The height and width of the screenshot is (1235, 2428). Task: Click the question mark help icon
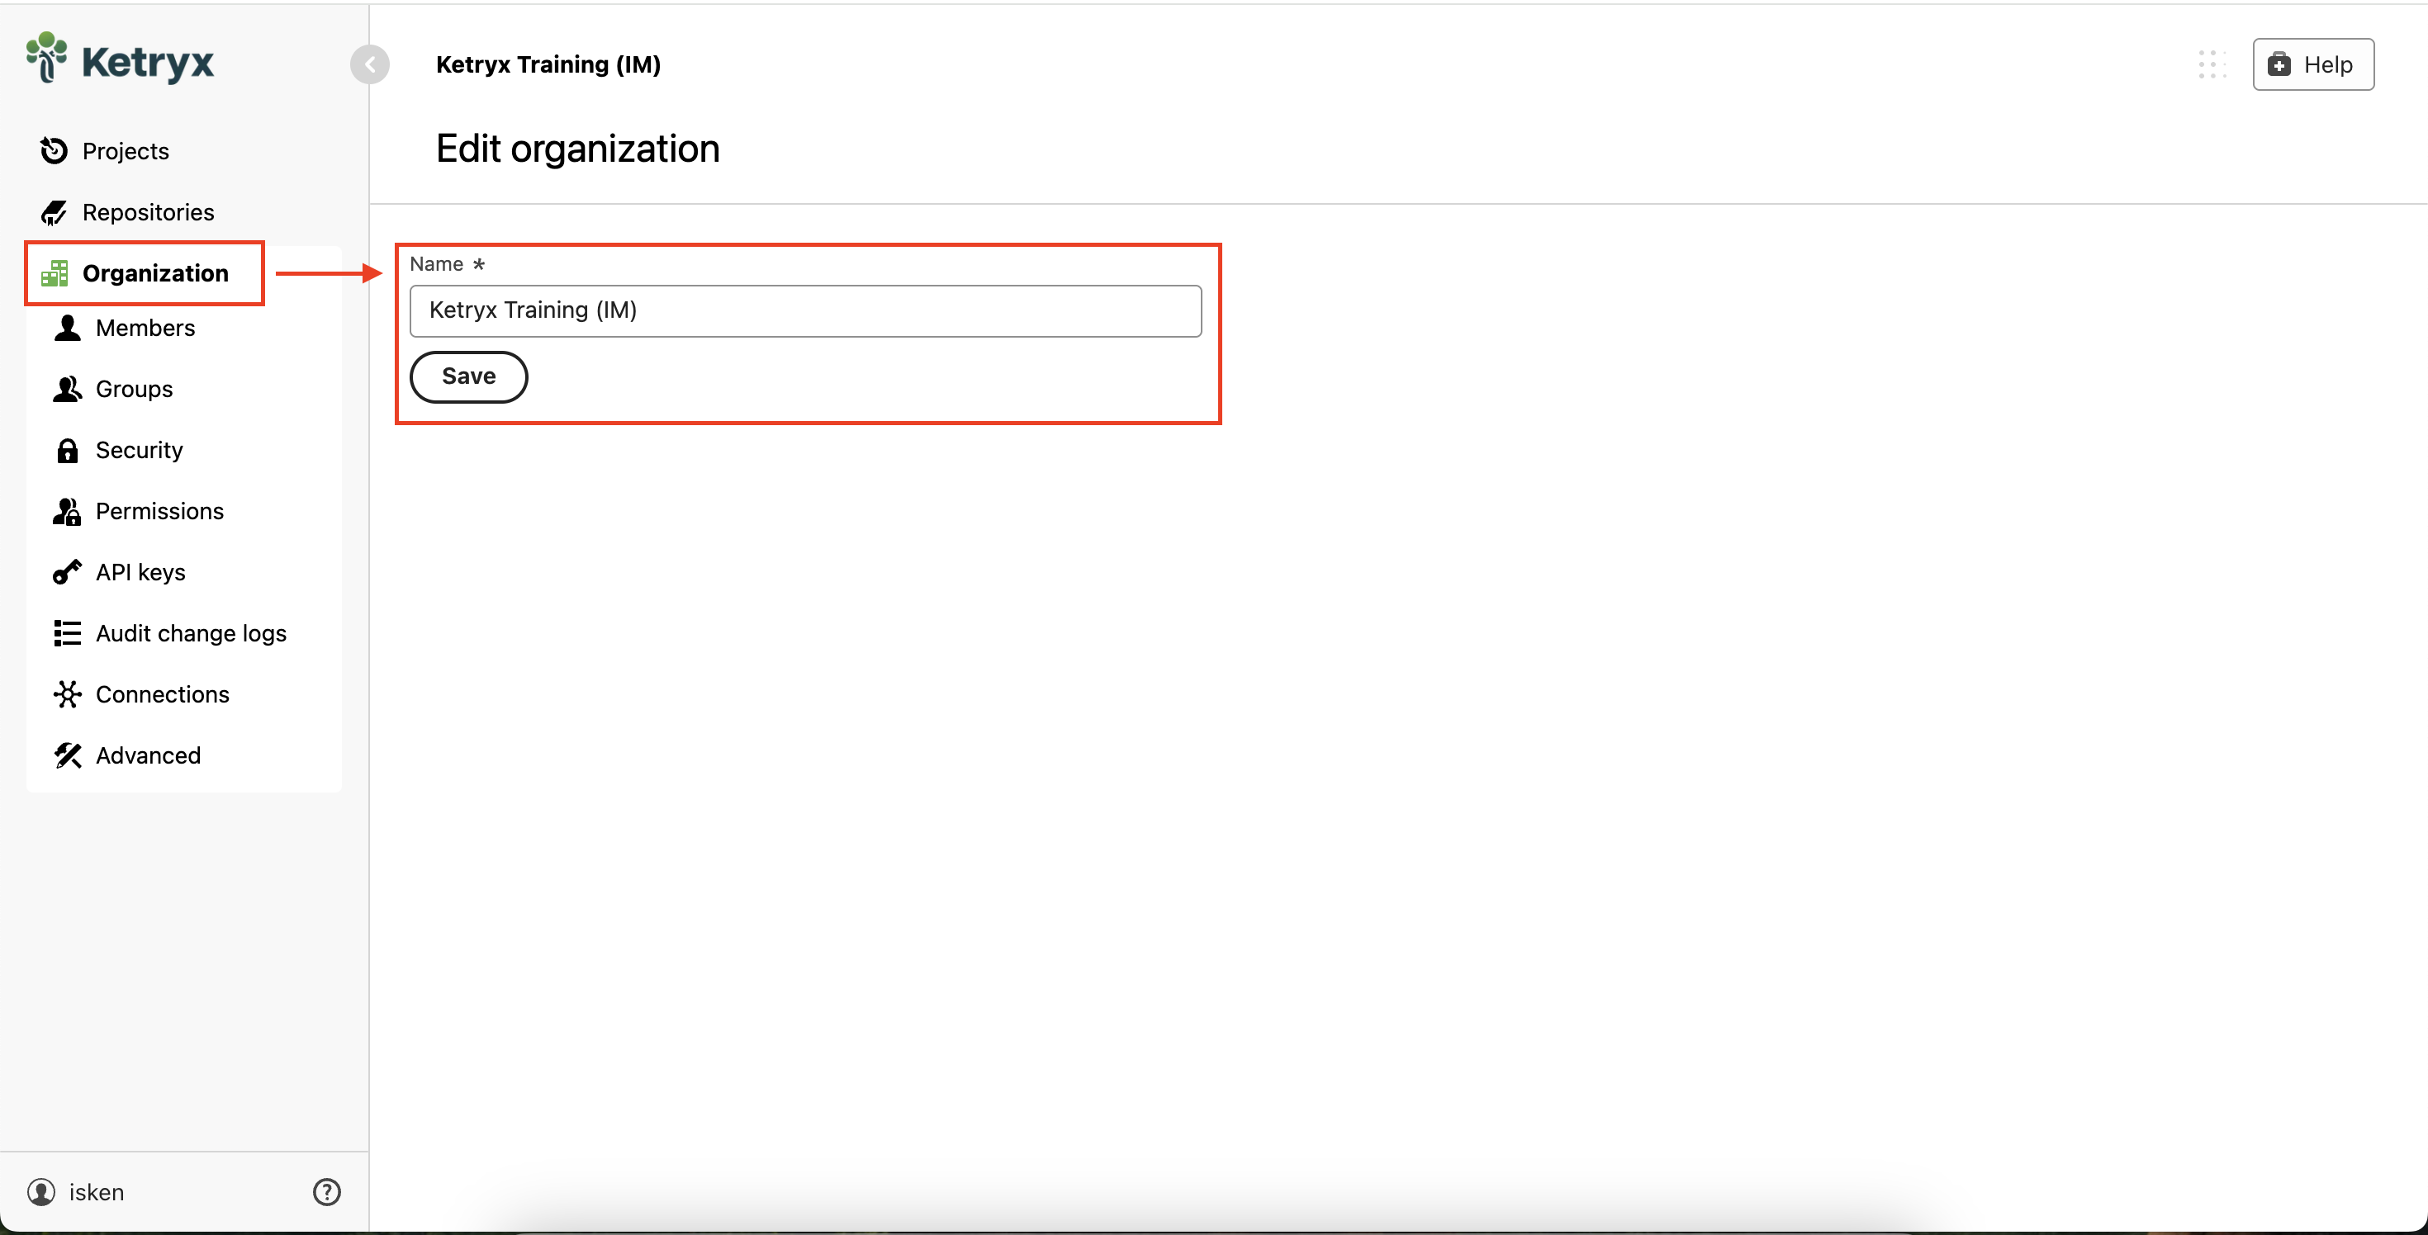tap(326, 1192)
